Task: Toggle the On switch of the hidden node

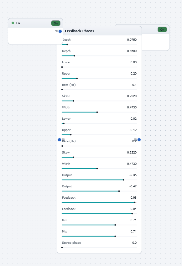Action: tap(162, 29)
